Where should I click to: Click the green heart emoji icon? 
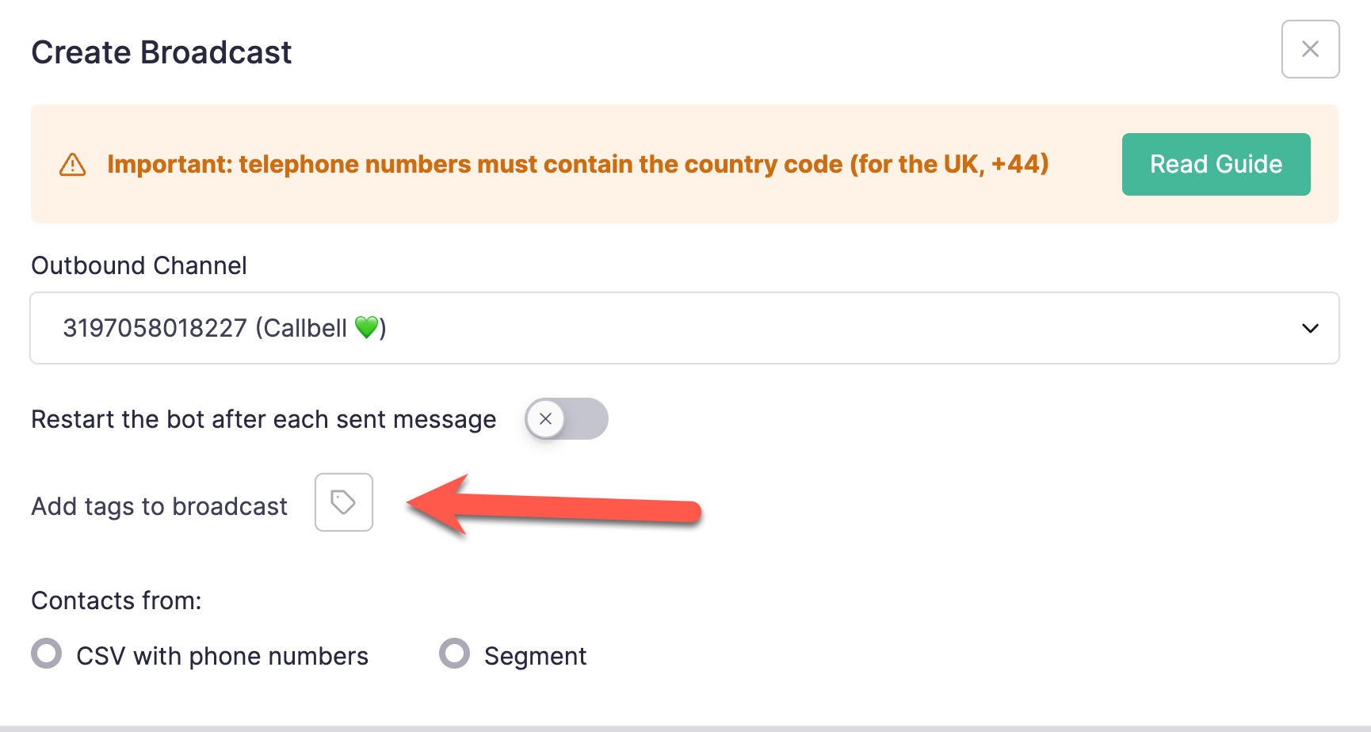pos(366,327)
